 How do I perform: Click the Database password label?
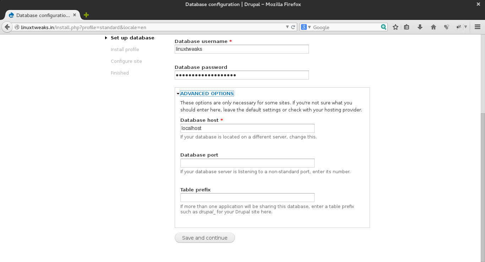coord(201,67)
